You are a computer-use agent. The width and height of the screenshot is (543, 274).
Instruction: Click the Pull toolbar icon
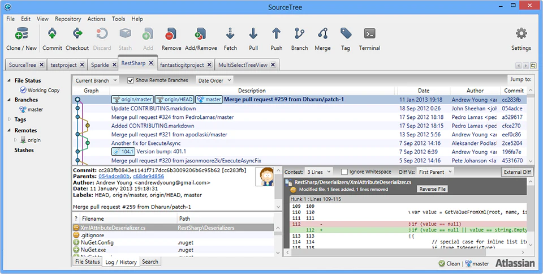point(253,35)
